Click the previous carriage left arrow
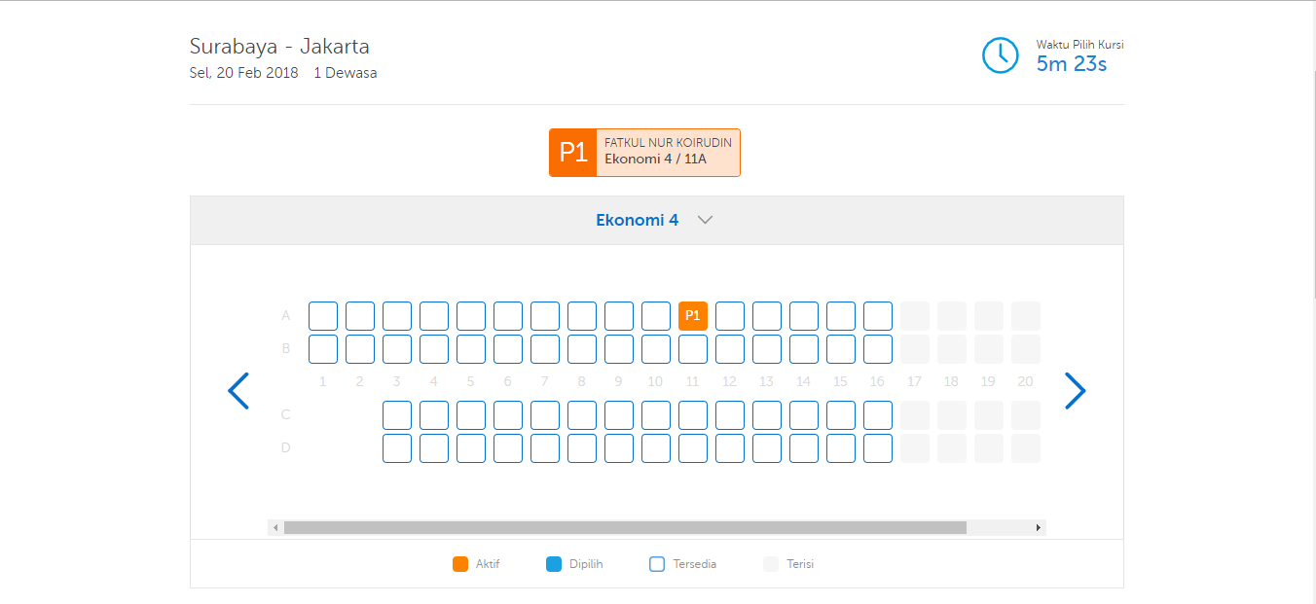 [x=238, y=390]
